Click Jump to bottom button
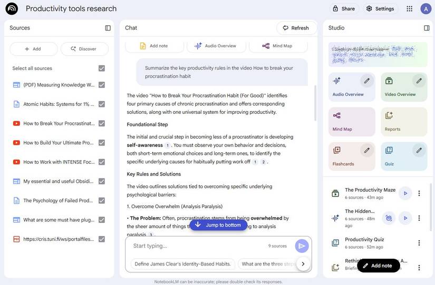 [x=218, y=225]
